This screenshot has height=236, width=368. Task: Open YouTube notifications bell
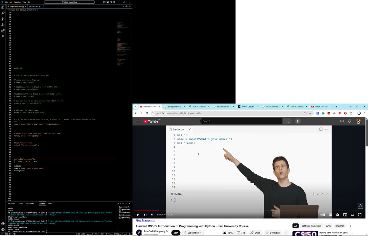pyautogui.click(x=349, y=121)
